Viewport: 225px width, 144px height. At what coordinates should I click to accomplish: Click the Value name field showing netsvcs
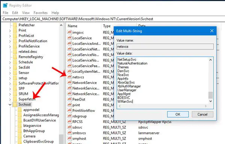(x=165, y=46)
